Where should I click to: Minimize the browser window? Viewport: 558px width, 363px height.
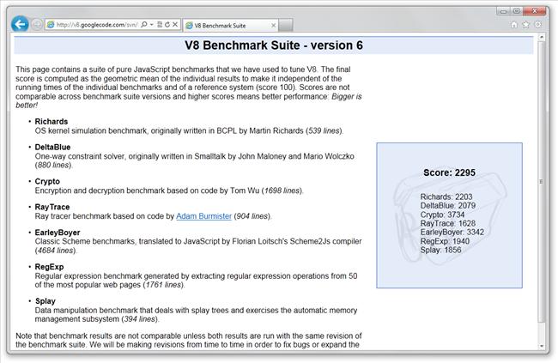click(x=503, y=11)
